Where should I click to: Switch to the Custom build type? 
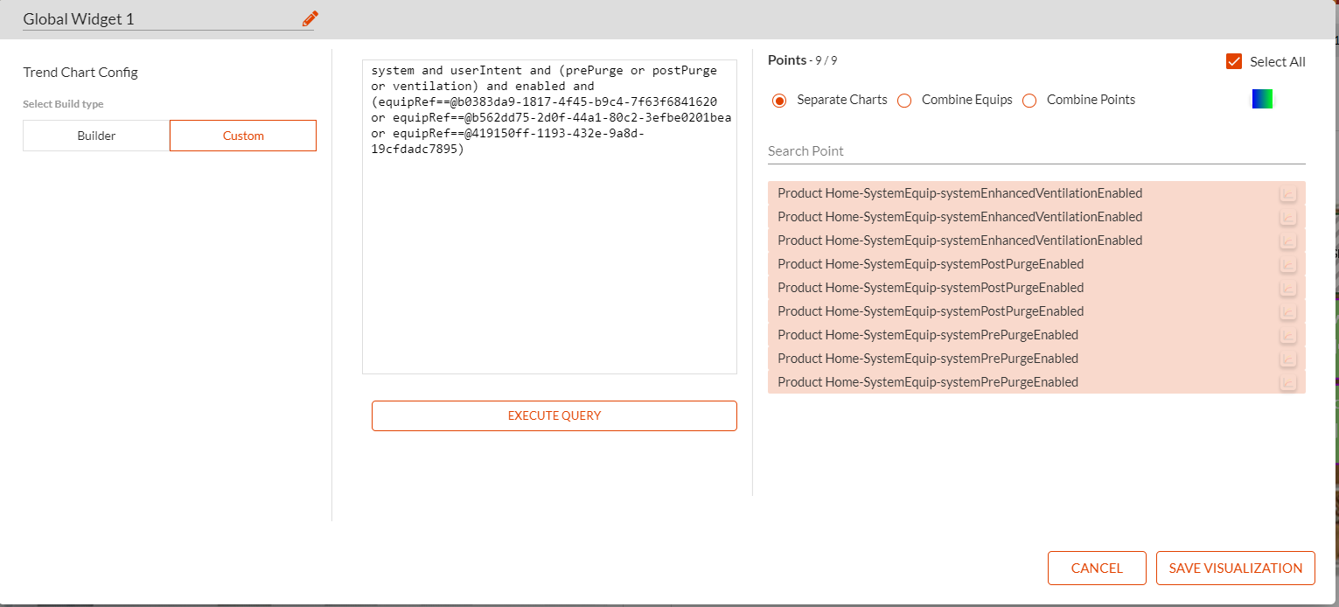coord(243,136)
